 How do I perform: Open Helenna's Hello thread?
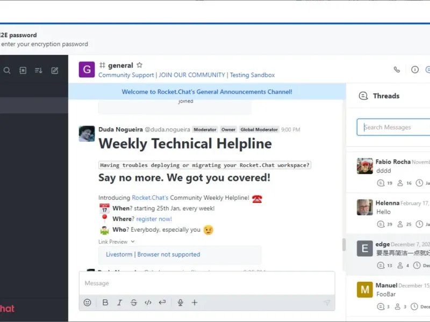(x=388, y=213)
